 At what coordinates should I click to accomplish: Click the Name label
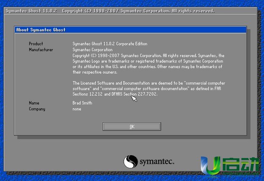click(34, 103)
